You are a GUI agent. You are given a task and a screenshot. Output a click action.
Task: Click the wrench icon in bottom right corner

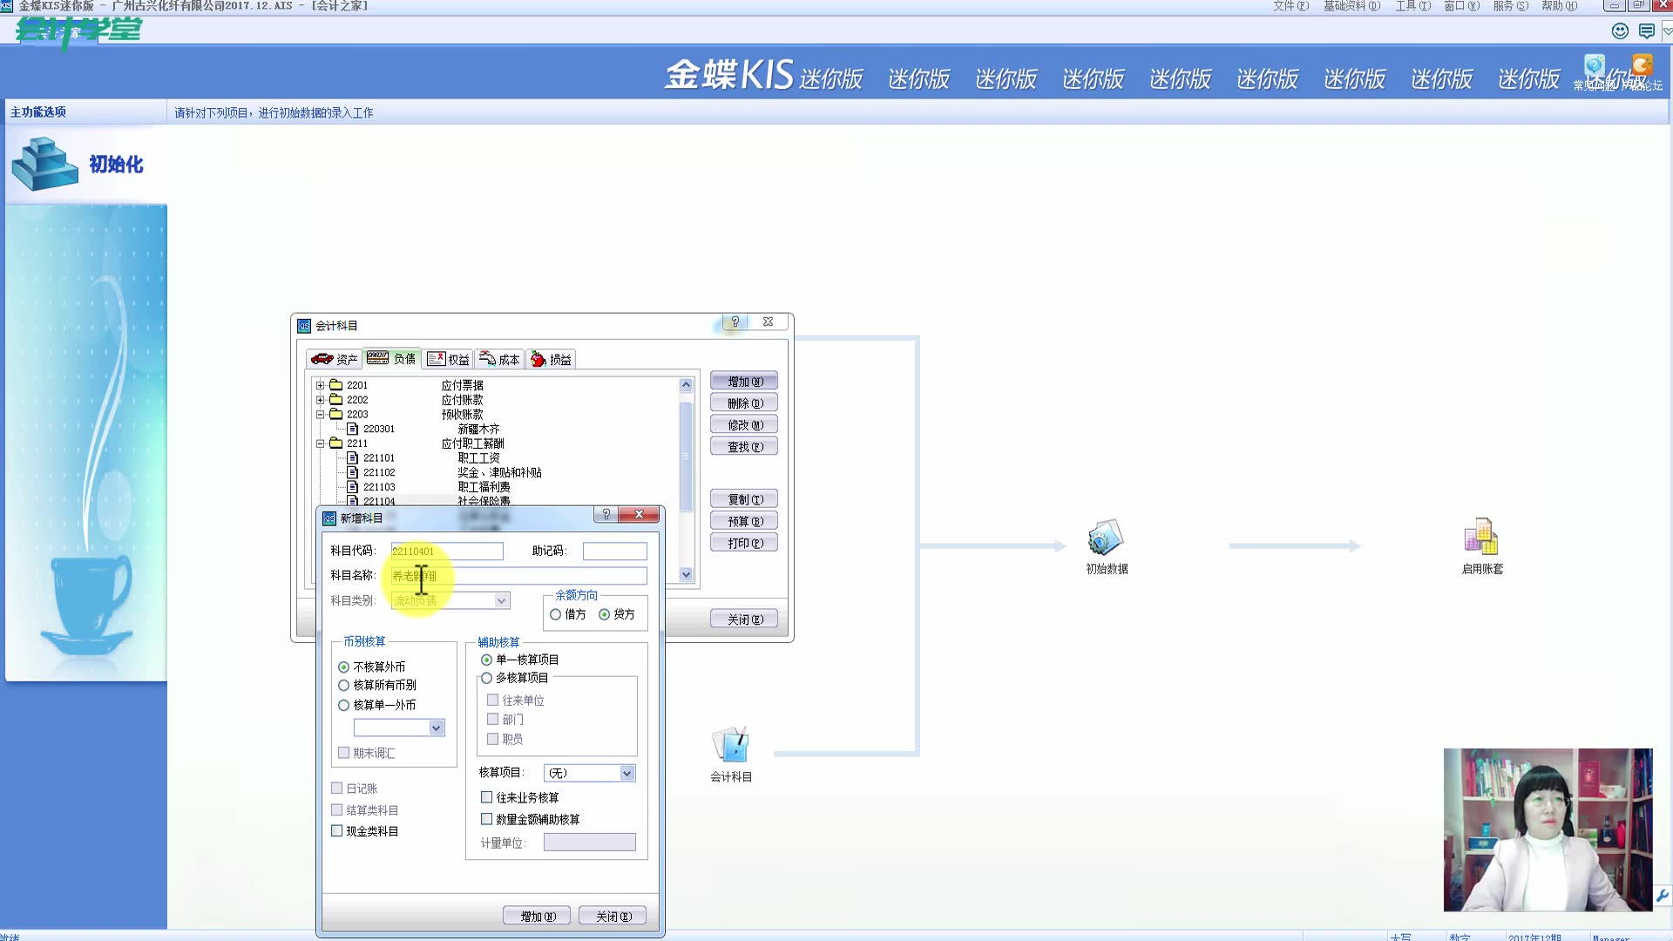(1662, 895)
